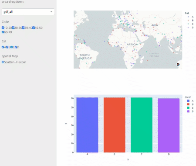Click blue A swatch in bar legend

[x=188, y=101]
